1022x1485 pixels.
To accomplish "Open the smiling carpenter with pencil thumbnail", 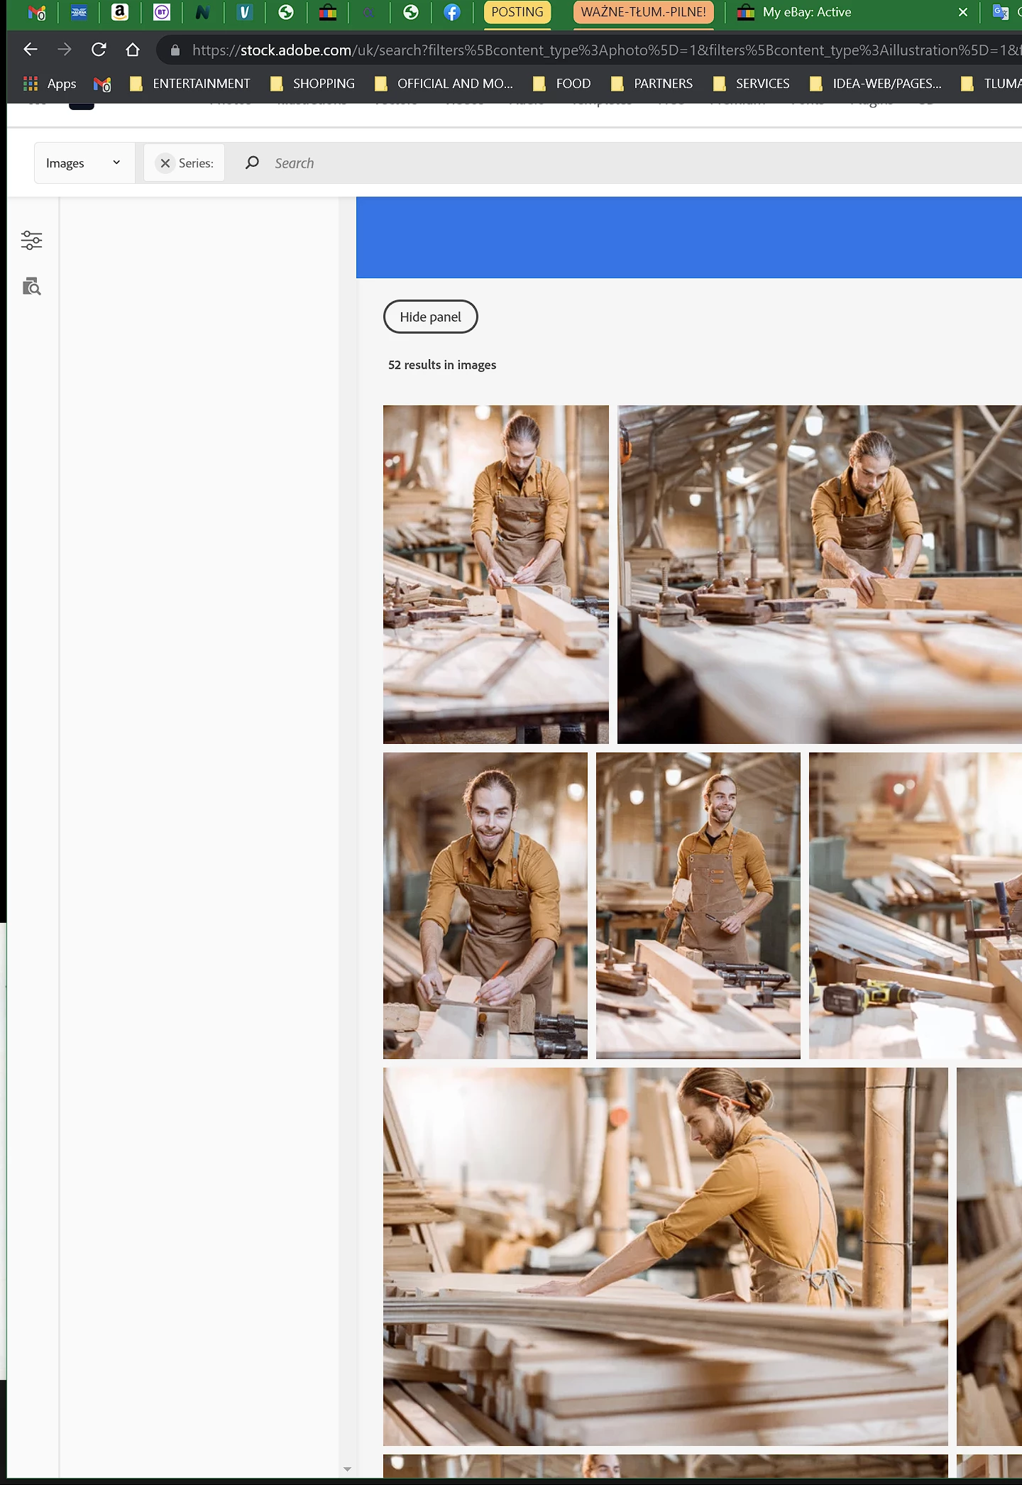I will pos(485,906).
